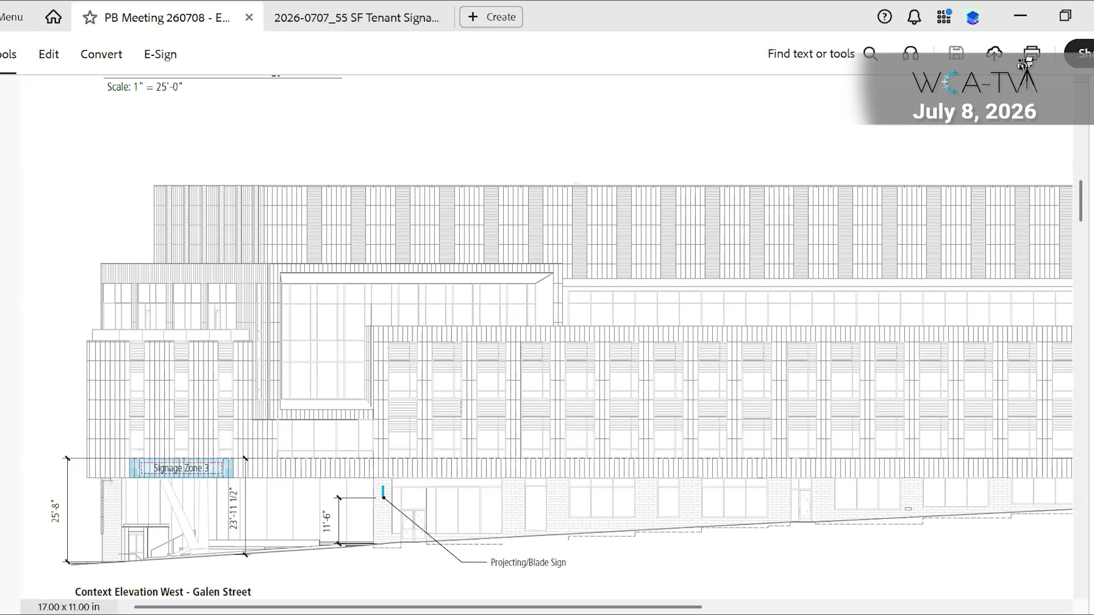Restore down the Acrobat window

pyautogui.click(x=1066, y=16)
